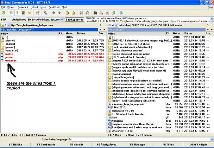
Task: Open the Kijelölés menu
Action: pyautogui.click(x=11, y=7)
